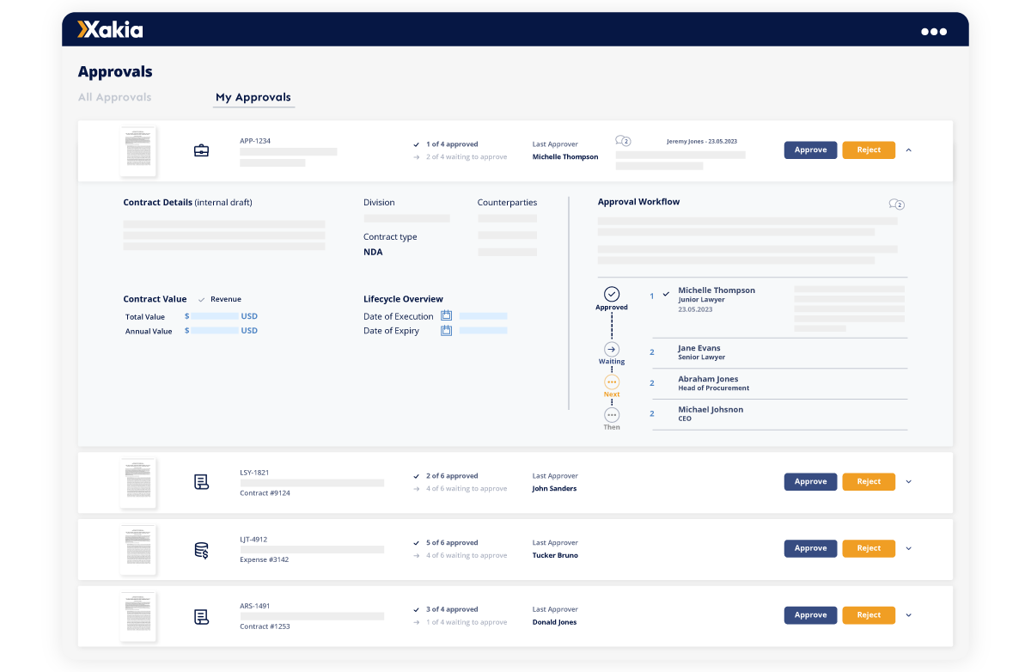Screen dimensions: 1031x672
Task: Select the contract icon beside LSY-1821
Action: (x=201, y=482)
